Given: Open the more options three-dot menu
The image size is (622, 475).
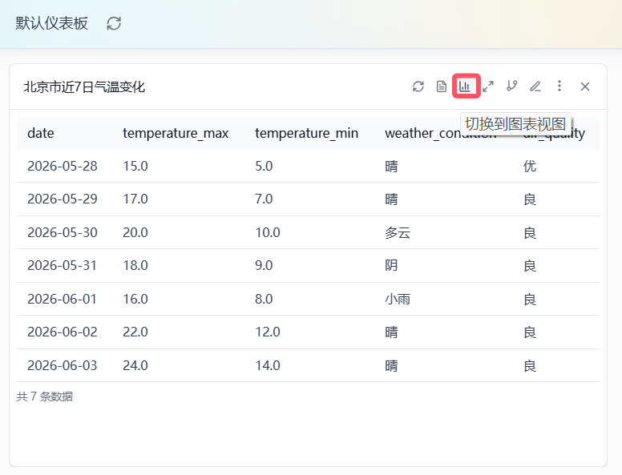Looking at the screenshot, I should pyautogui.click(x=559, y=86).
